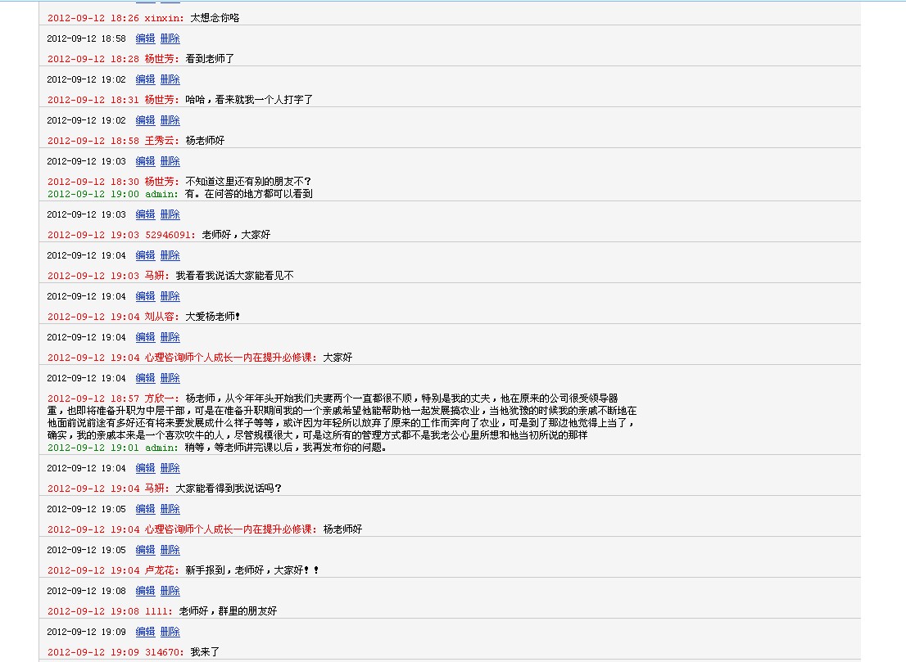Click 删除 above 刘从容's 大爱杨老师 message
The width and height of the screenshot is (906, 662).
tap(170, 296)
